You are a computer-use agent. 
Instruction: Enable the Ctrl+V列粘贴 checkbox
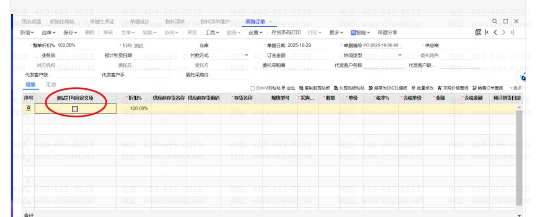pyautogui.click(x=252, y=88)
